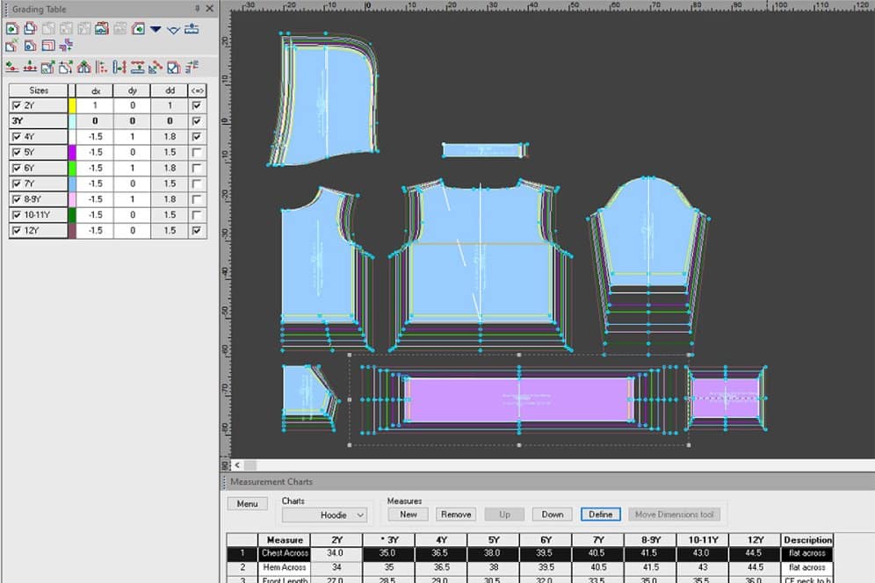875x583 pixels.
Task: Click the New measure button
Action: (x=408, y=515)
